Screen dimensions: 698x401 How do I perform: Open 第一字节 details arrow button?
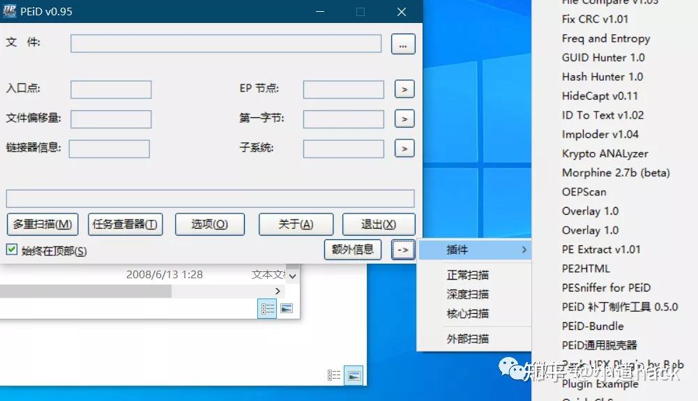404,119
